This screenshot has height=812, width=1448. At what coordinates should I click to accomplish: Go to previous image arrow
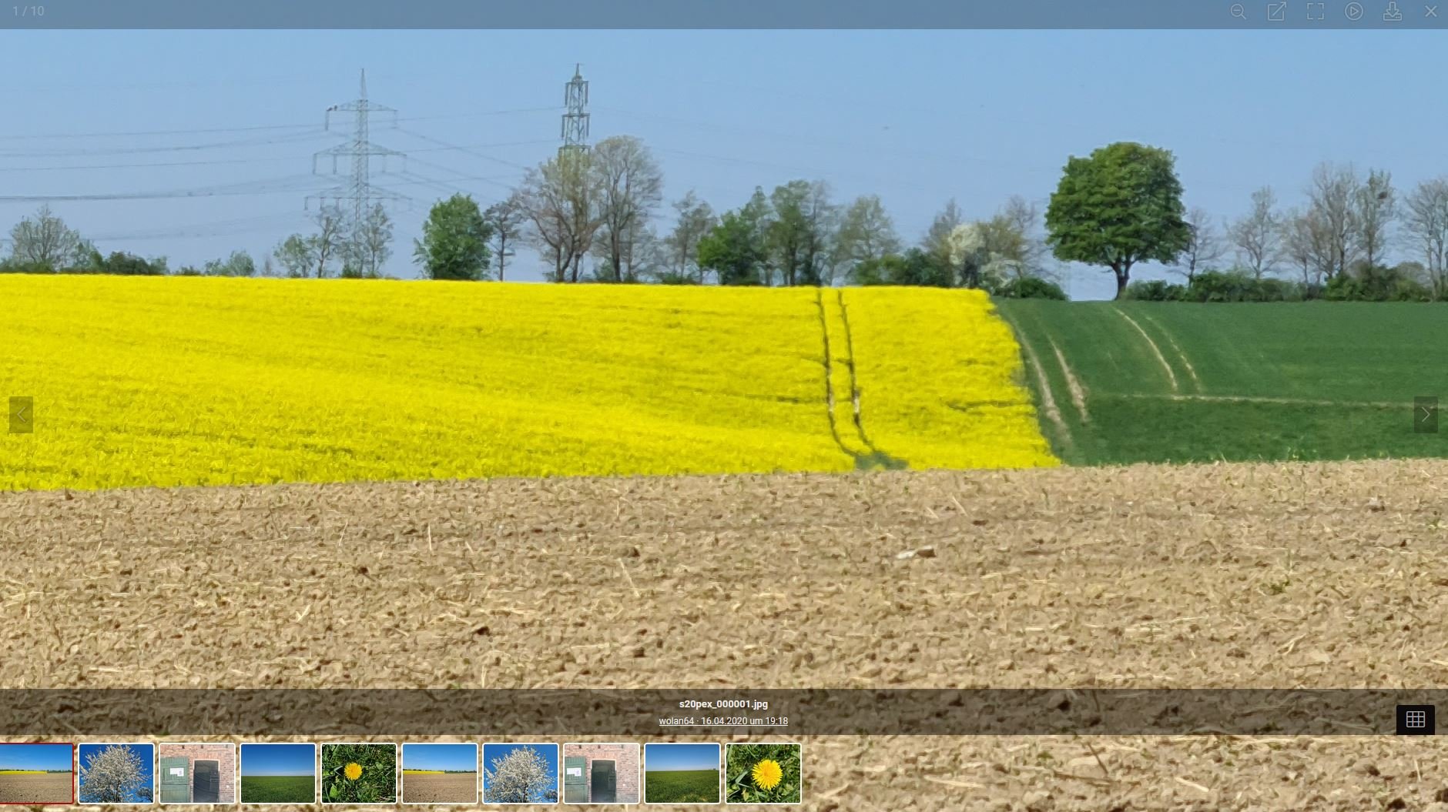pos(21,415)
